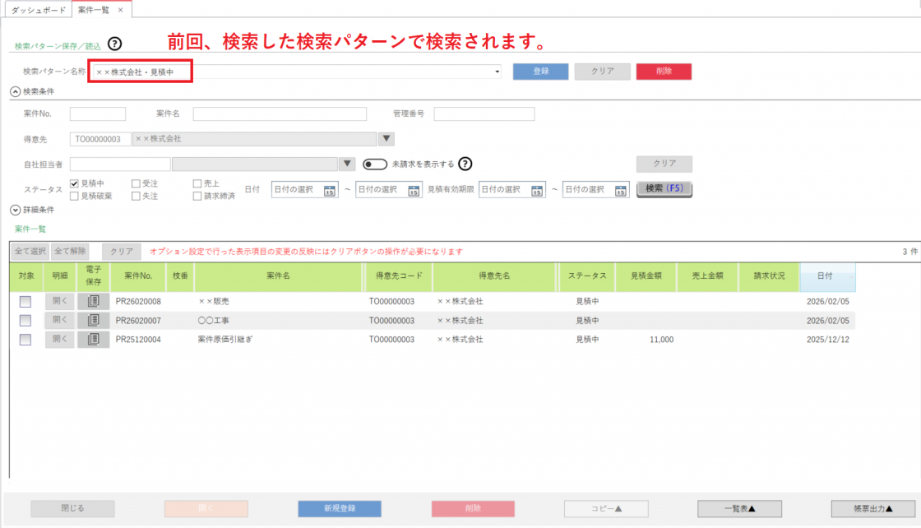Open the calendar for the 見積有効期限 start date
Screen dimensions: 921x528
(537, 190)
